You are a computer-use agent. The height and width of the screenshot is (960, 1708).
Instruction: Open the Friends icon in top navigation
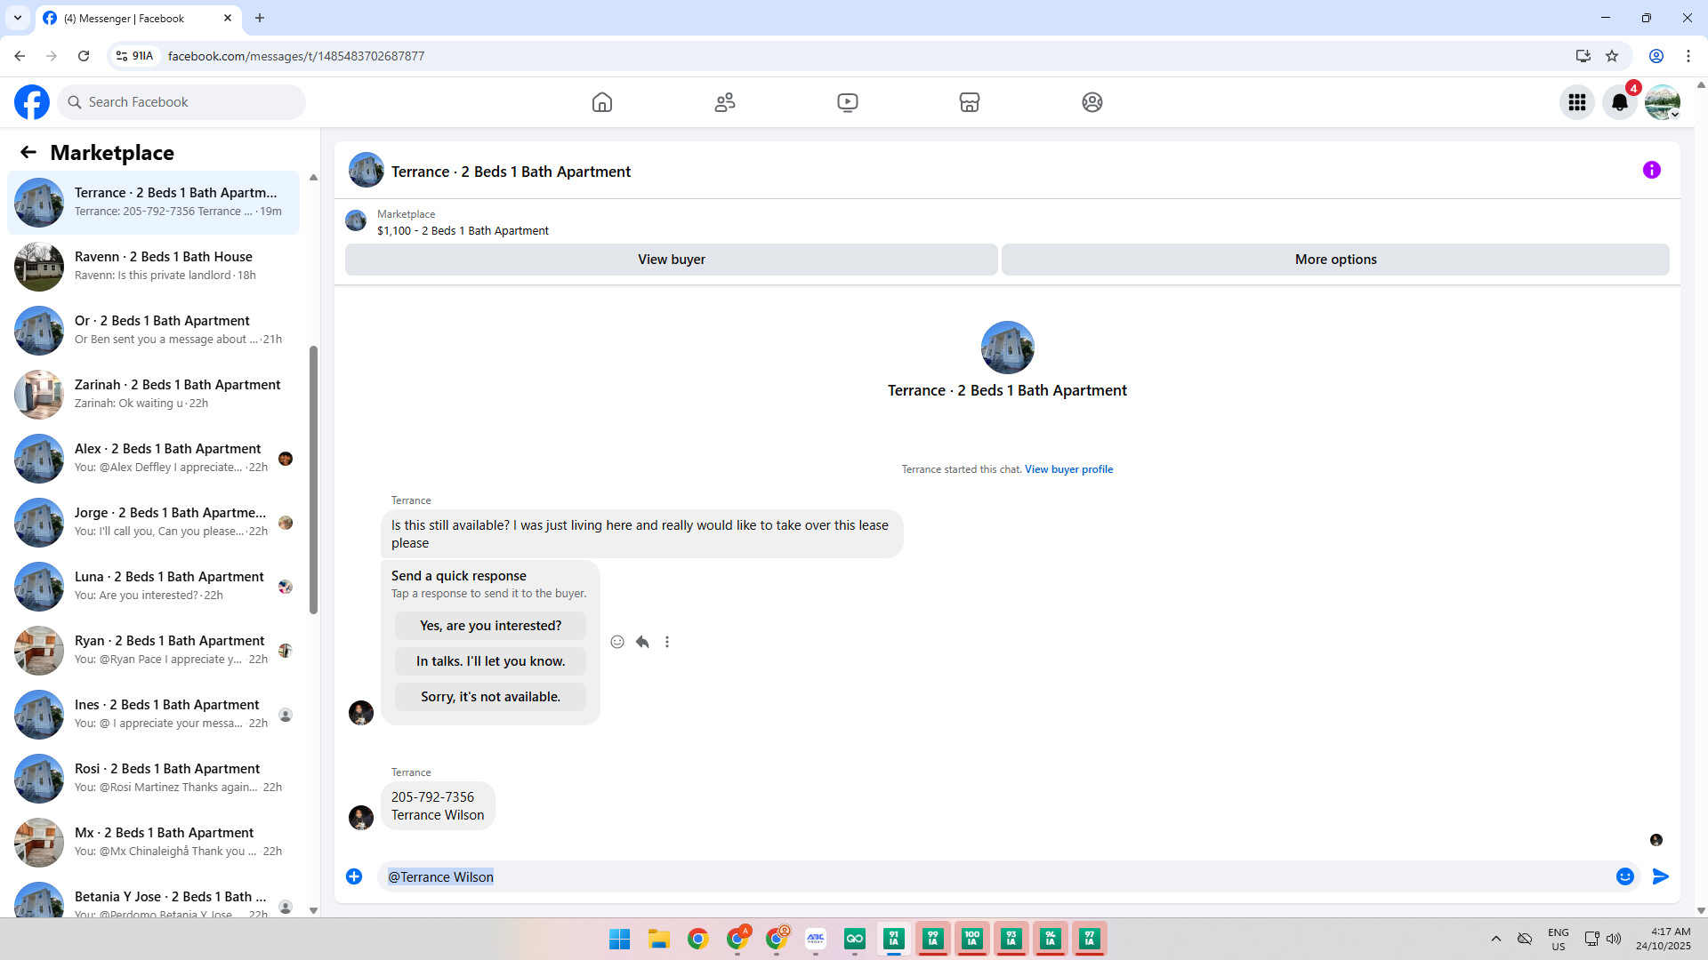(725, 102)
